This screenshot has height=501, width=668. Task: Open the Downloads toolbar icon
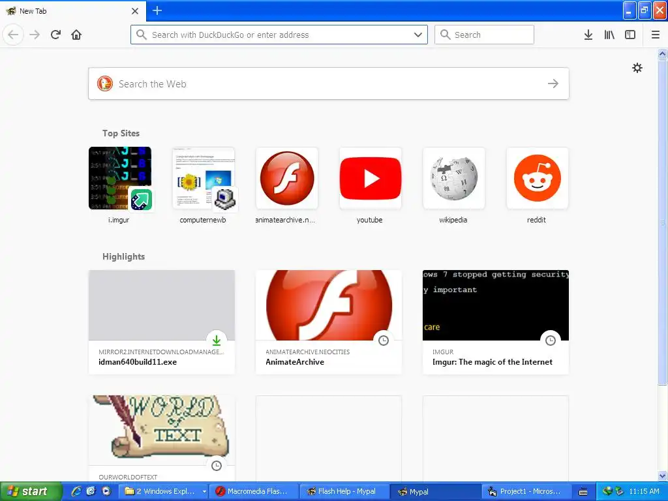[x=588, y=35]
